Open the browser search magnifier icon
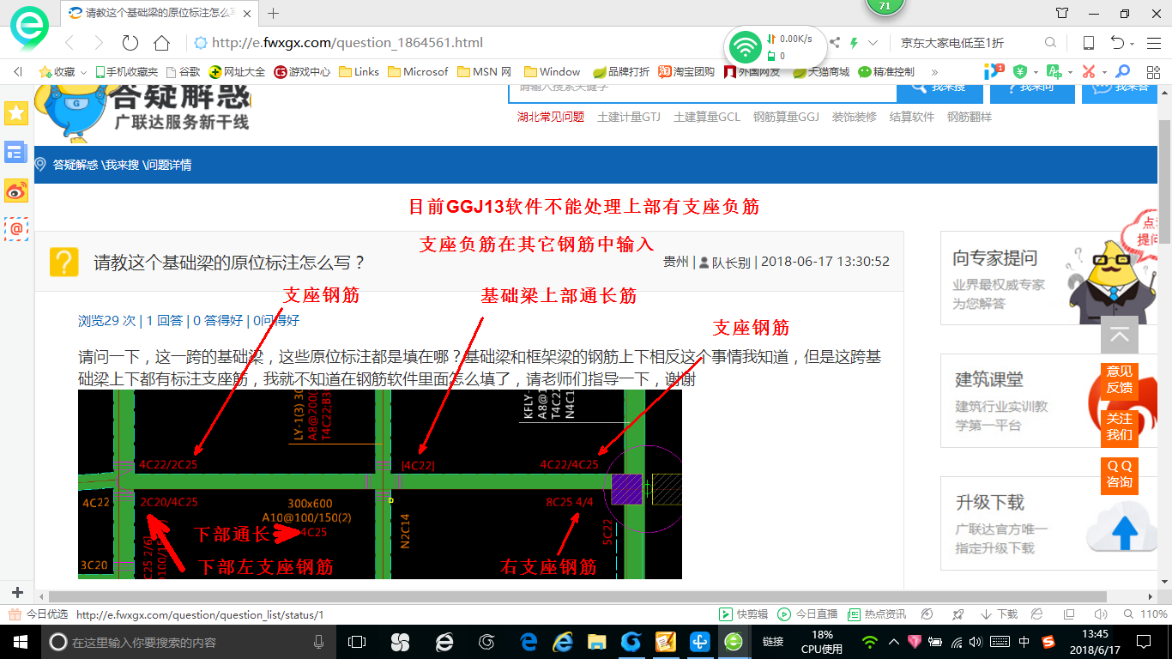 (x=1050, y=43)
